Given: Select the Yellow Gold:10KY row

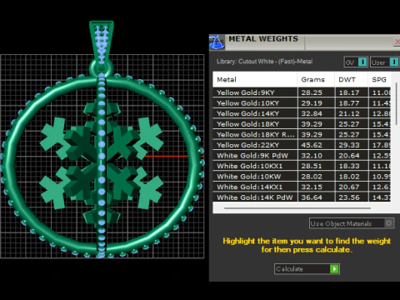Looking at the screenshot, I should coord(302,103).
